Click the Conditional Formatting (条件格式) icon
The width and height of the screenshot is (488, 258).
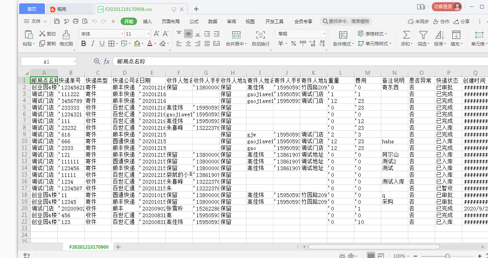[343, 35]
